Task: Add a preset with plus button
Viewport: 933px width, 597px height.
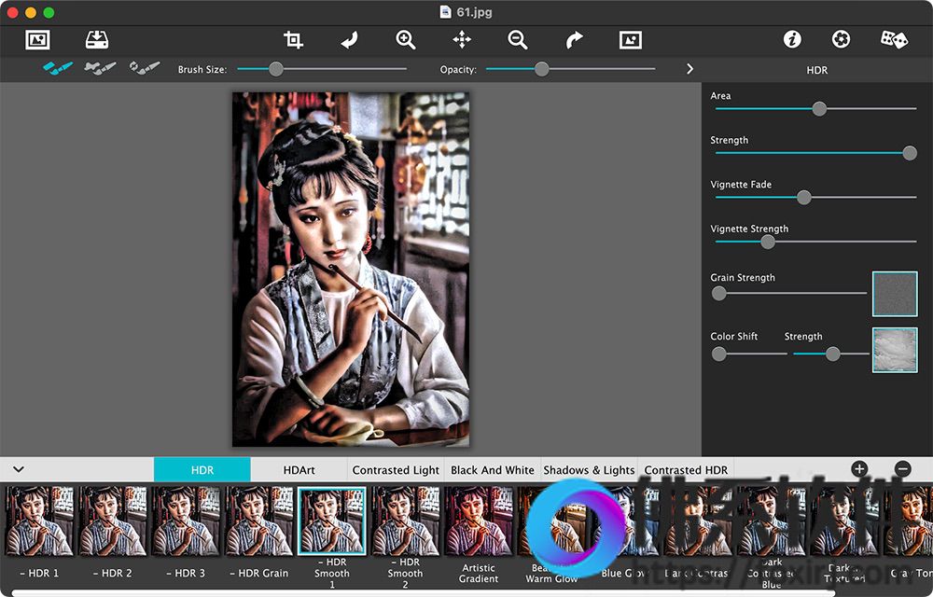Action: pos(858,469)
